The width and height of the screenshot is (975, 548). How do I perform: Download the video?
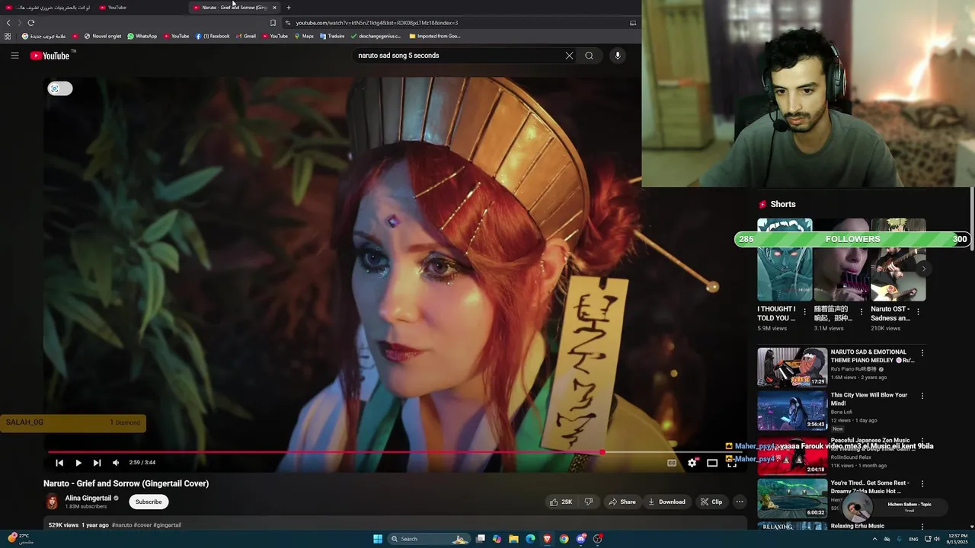(x=667, y=502)
